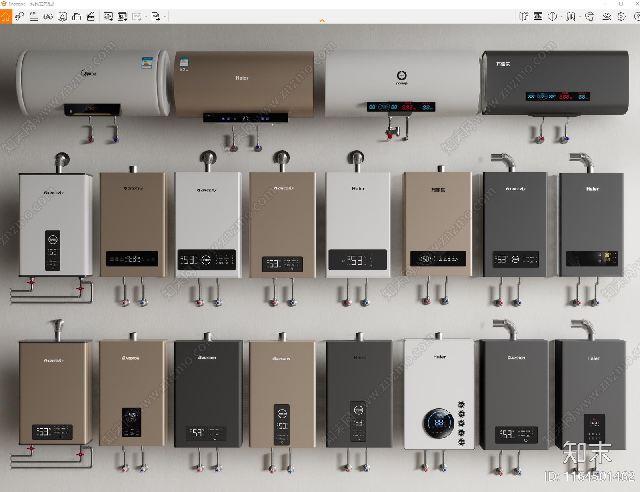Minimize the Enscape window
This screenshot has width=640, height=492.
[x=605, y=4]
